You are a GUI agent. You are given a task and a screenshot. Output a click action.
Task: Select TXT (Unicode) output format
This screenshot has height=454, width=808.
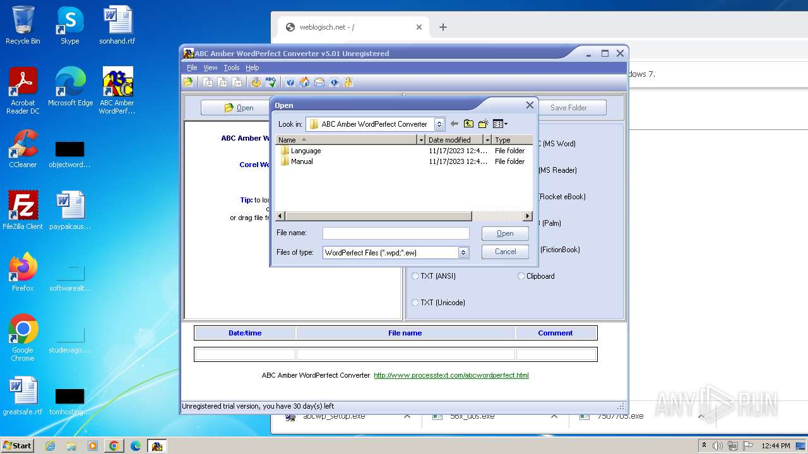pyautogui.click(x=438, y=303)
